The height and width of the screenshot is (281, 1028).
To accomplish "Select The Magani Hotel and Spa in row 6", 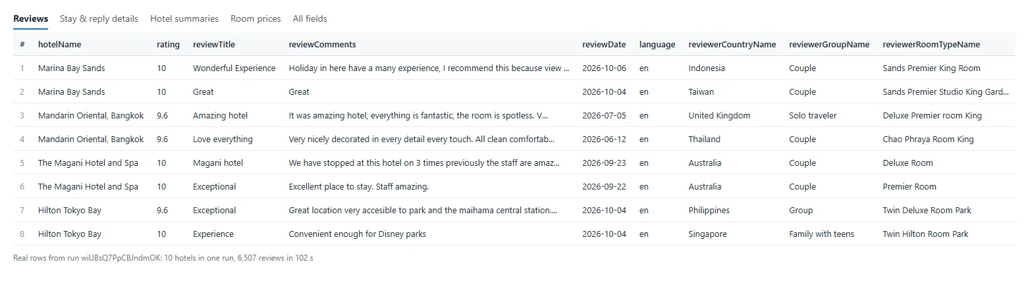I will tap(88, 187).
